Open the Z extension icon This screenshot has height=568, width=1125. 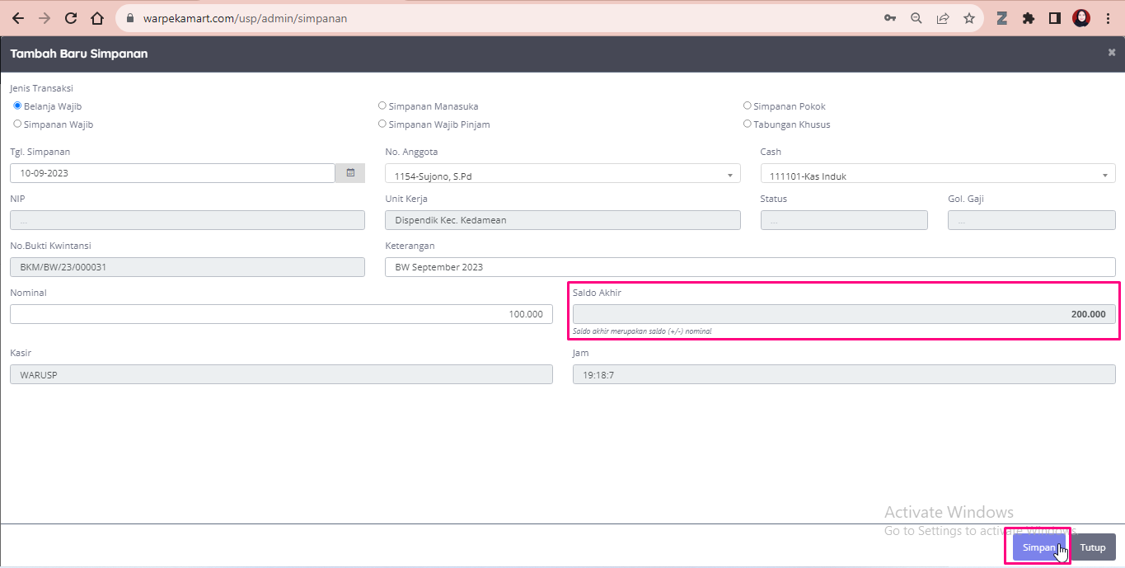pyautogui.click(x=1002, y=18)
